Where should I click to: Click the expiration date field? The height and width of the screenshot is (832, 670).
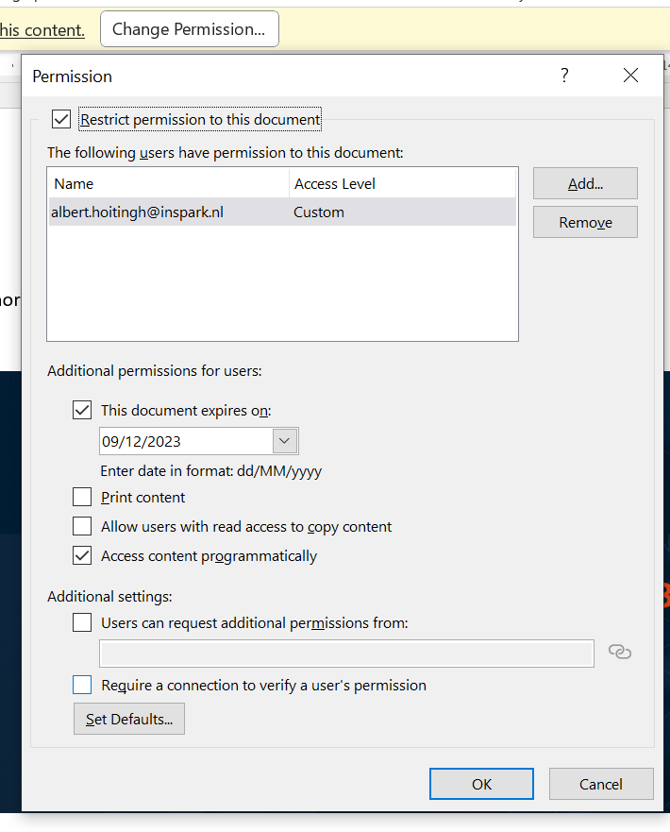[186, 441]
